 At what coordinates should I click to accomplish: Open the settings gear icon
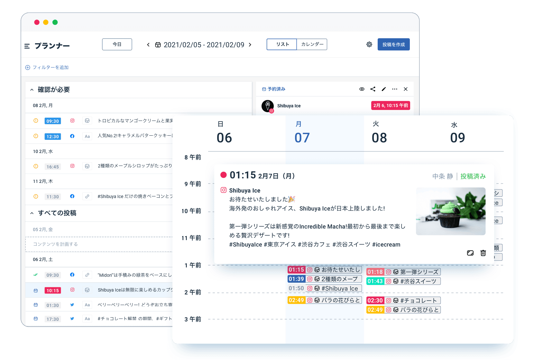[369, 44]
